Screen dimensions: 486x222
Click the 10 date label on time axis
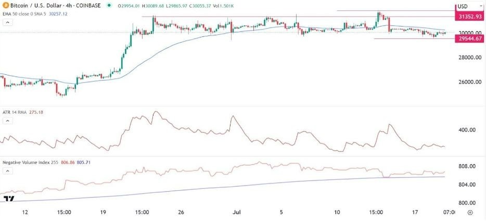click(338, 213)
